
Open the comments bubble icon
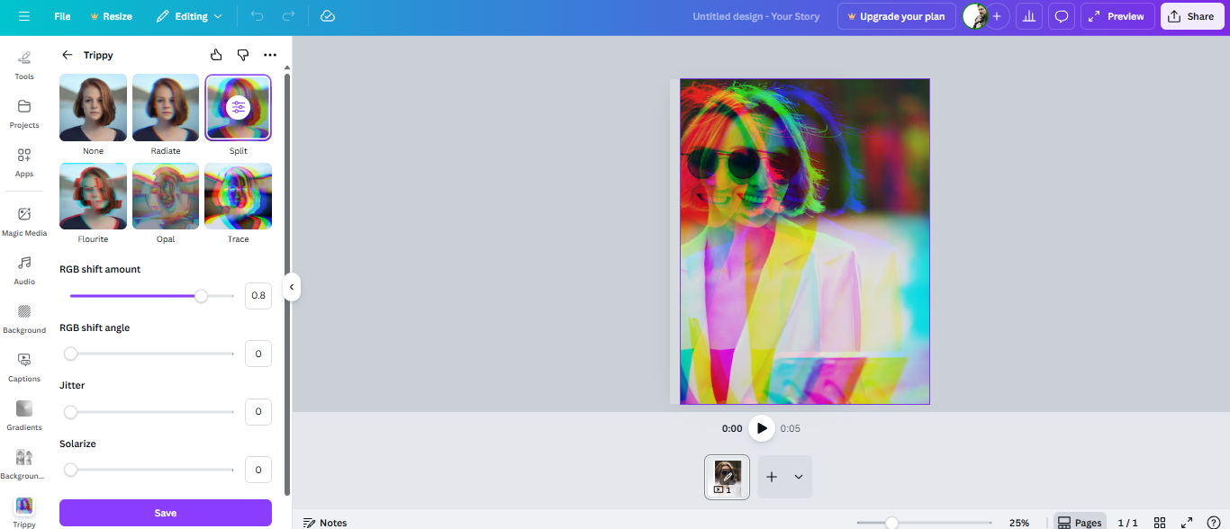tap(1061, 15)
